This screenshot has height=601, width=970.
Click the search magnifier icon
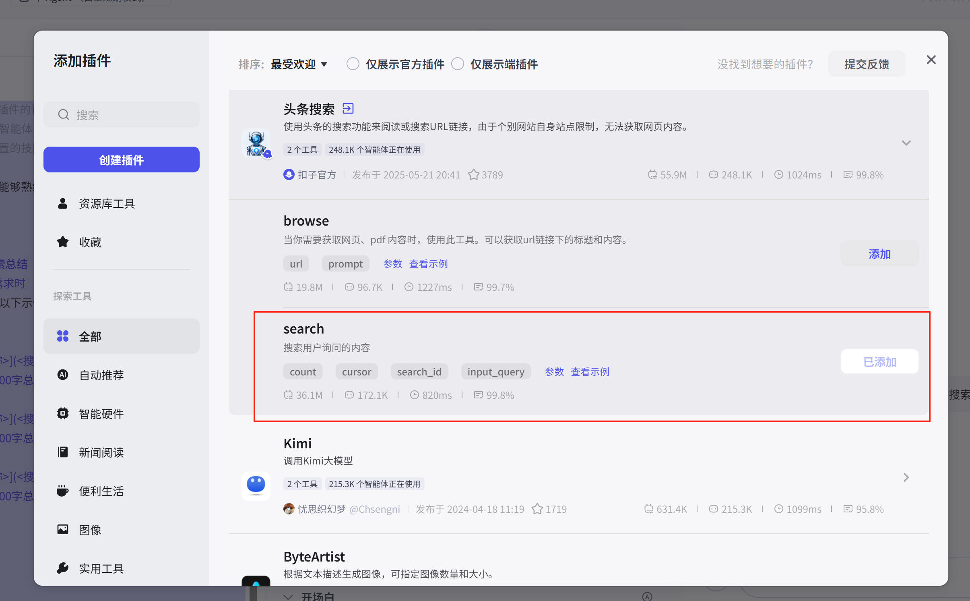pyautogui.click(x=64, y=115)
